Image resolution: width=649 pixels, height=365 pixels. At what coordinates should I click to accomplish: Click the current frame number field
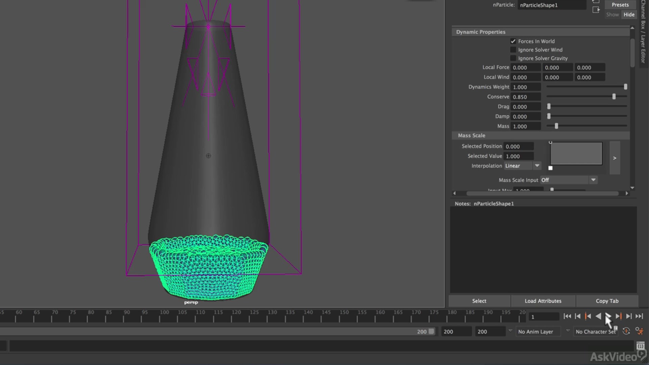(543, 317)
